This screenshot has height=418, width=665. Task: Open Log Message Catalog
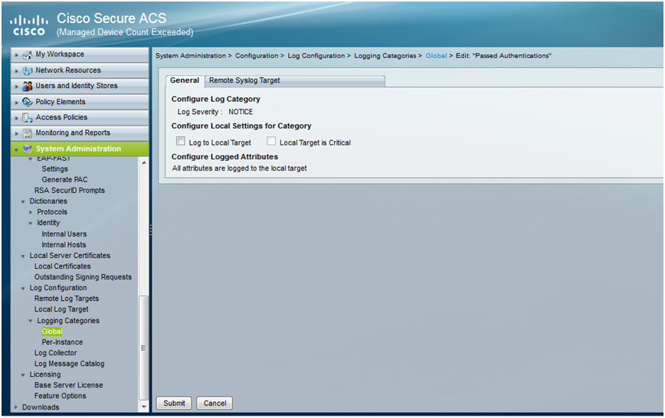click(x=69, y=364)
